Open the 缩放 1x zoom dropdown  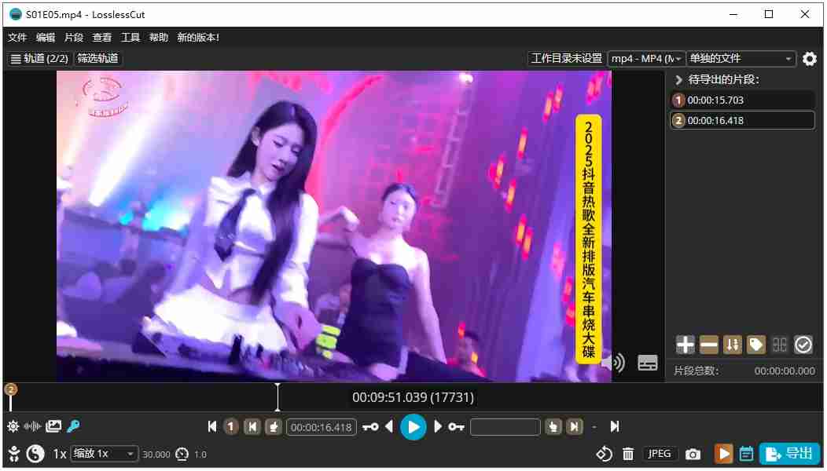(x=104, y=454)
